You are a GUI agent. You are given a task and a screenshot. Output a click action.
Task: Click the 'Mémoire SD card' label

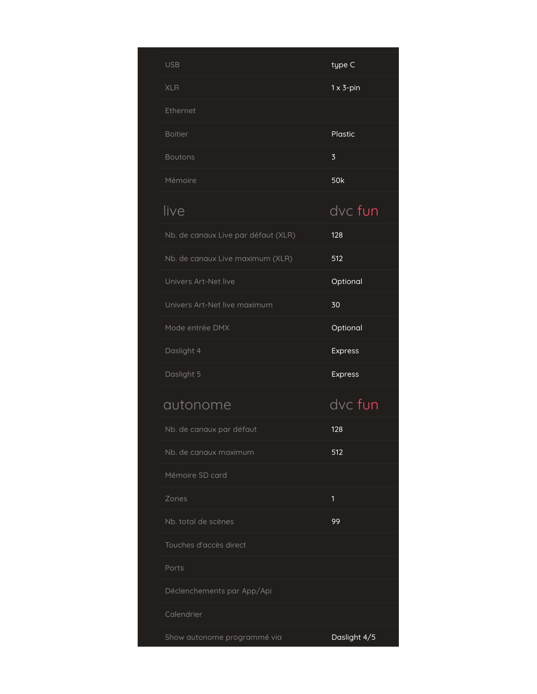point(196,475)
